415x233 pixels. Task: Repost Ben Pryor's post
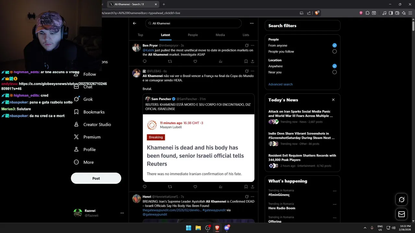[x=170, y=61]
